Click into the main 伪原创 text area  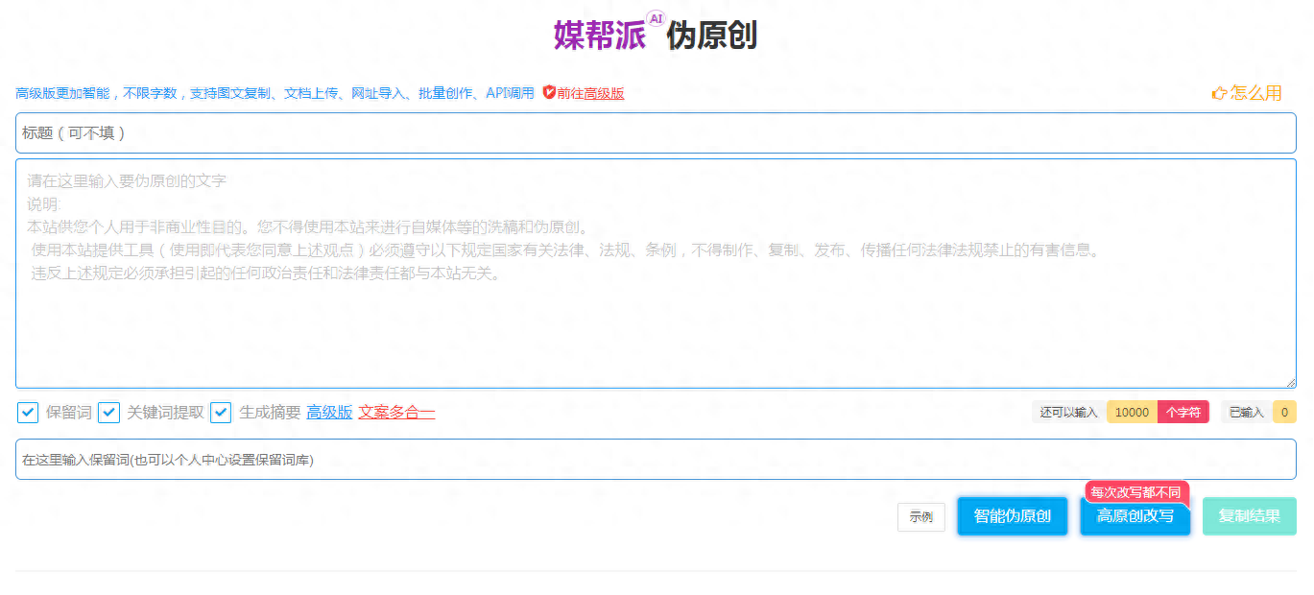[x=656, y=274]
